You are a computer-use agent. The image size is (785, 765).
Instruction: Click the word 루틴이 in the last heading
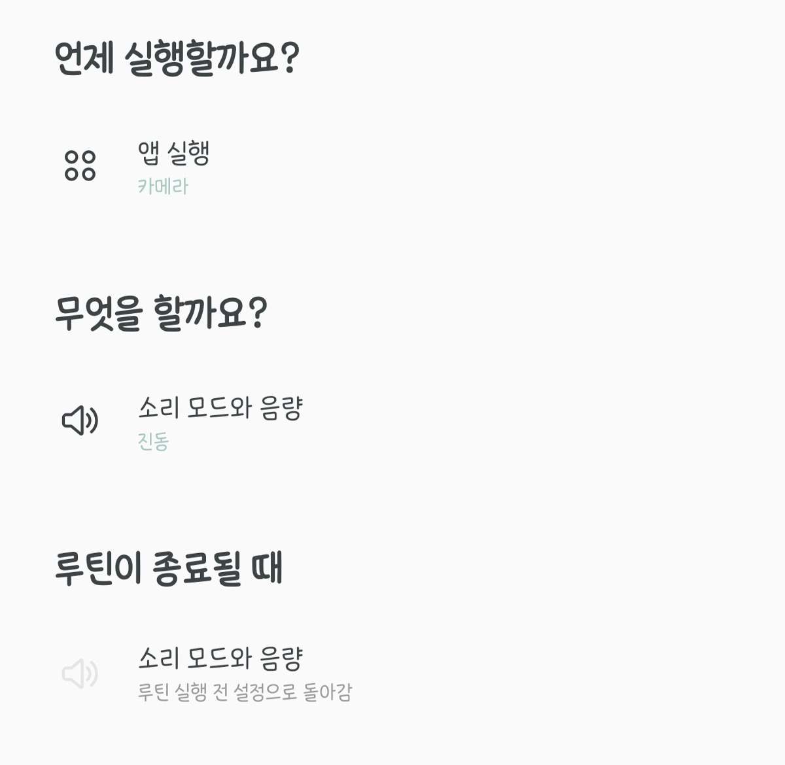[97, 568]
